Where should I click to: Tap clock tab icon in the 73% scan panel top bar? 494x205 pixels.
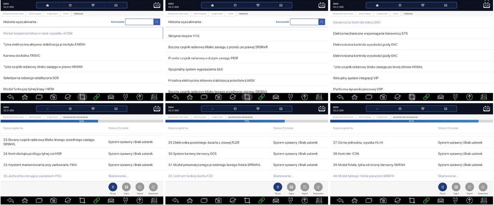tap(235, 108)
